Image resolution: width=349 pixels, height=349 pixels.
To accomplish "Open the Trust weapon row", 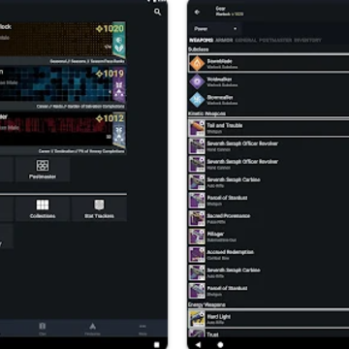I will [269, 333].
